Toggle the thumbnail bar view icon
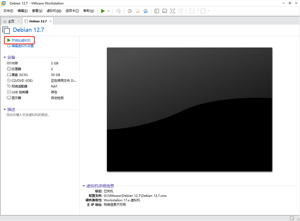300x221 pixels. pos(165,11)
